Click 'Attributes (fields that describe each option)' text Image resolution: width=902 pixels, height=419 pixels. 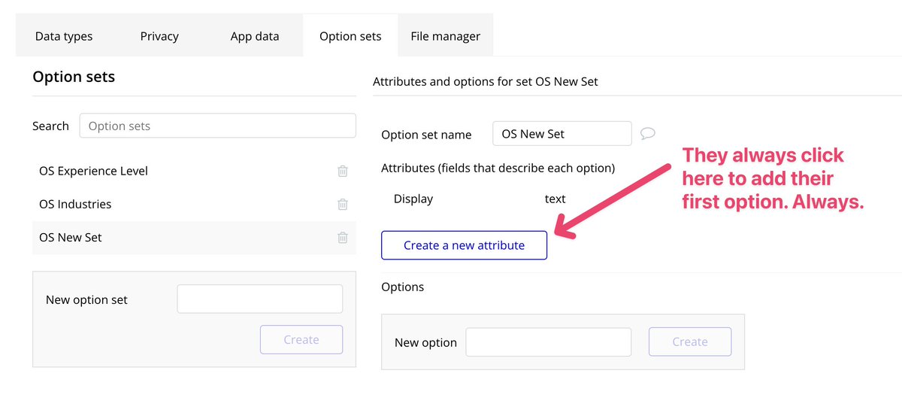[x=498, y=168]
